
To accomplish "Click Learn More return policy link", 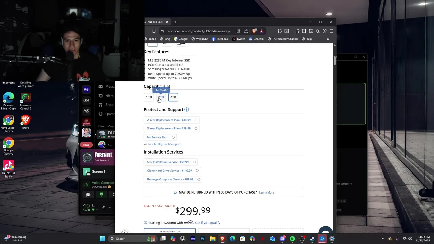I will click(x=267, y=192).
